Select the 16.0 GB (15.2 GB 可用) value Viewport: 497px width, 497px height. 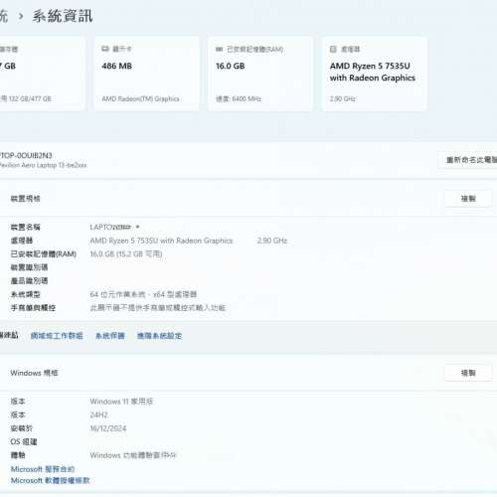click(126, 253)
